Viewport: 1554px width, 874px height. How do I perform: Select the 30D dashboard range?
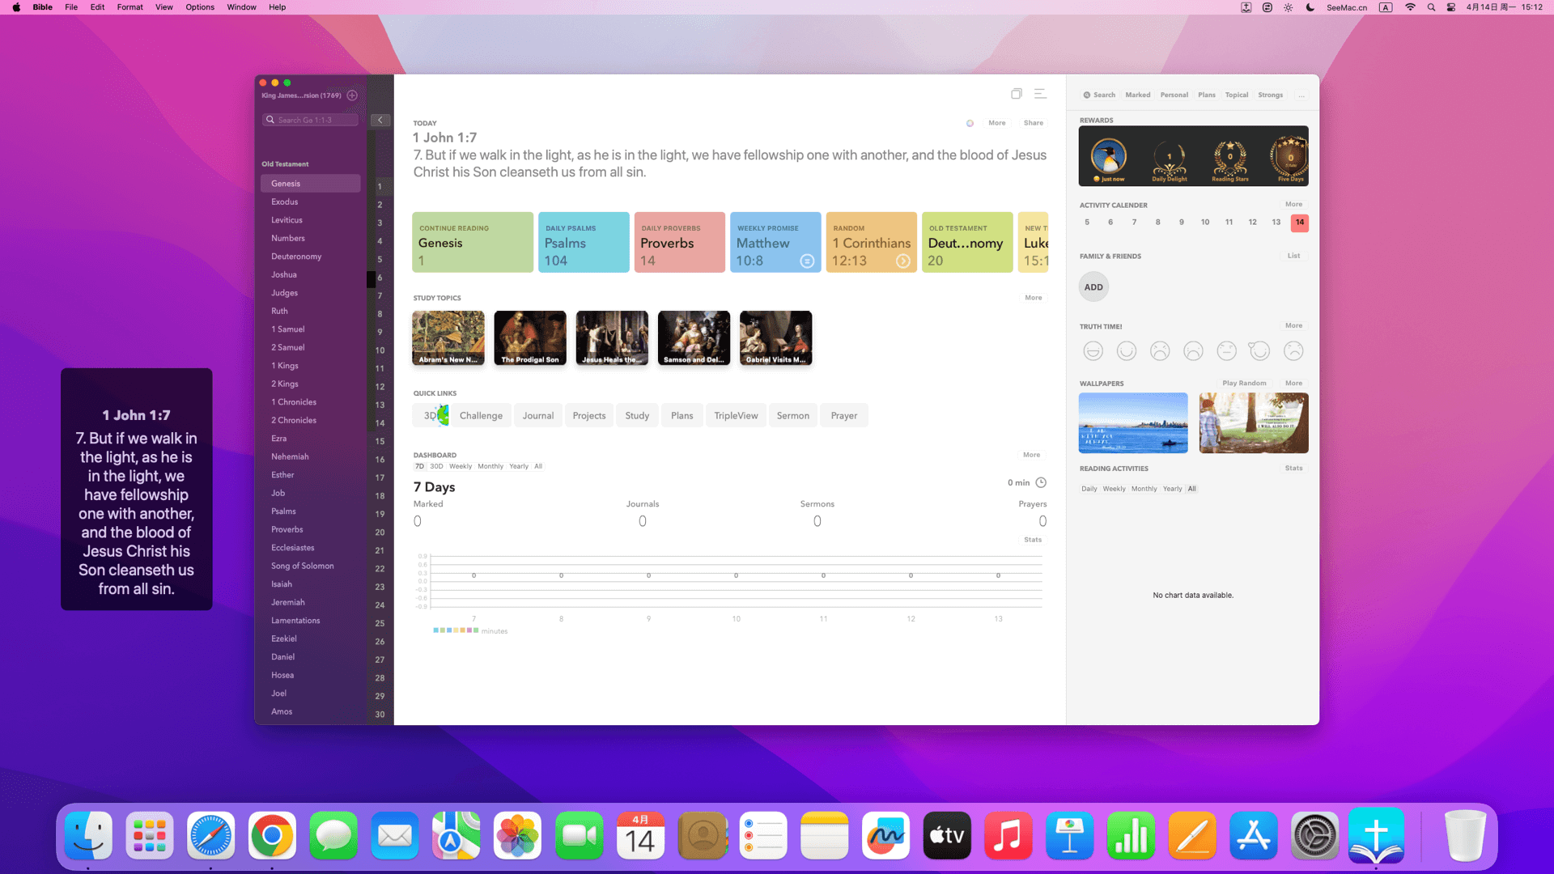(436, 466)
